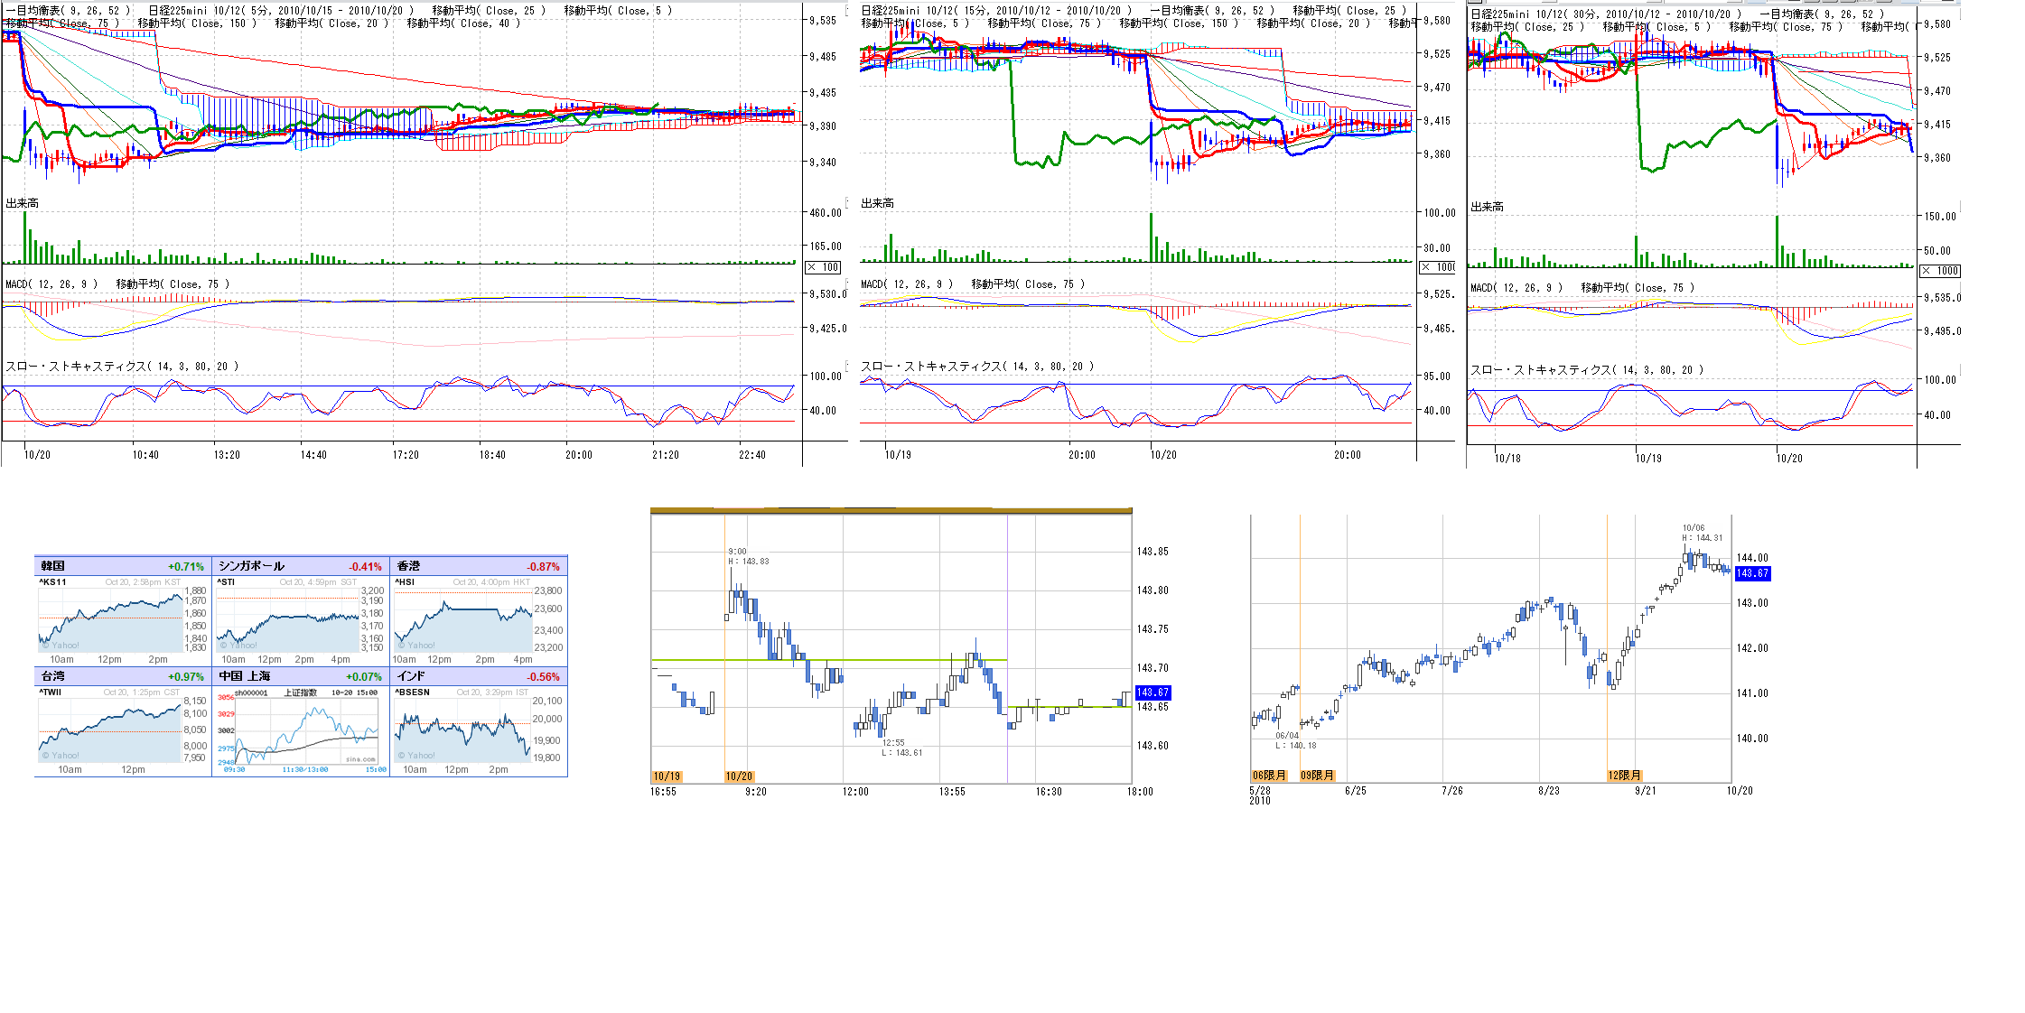The image size is (2025, 1013).
Task: Click the ^TWII ticker symbol link
Action: click(x=51, y=692)
